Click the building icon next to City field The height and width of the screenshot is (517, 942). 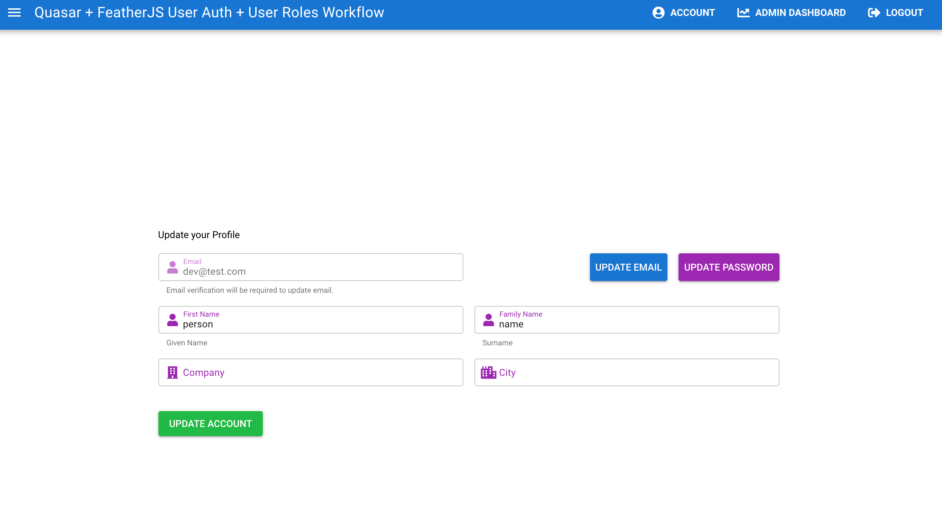[x=489, y=372]
